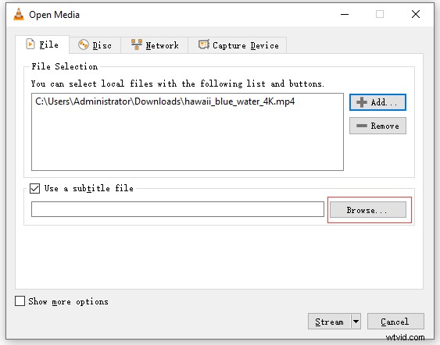Cancel the Open Media dialog
Screen dimensions: 440x345
(395, 322)
